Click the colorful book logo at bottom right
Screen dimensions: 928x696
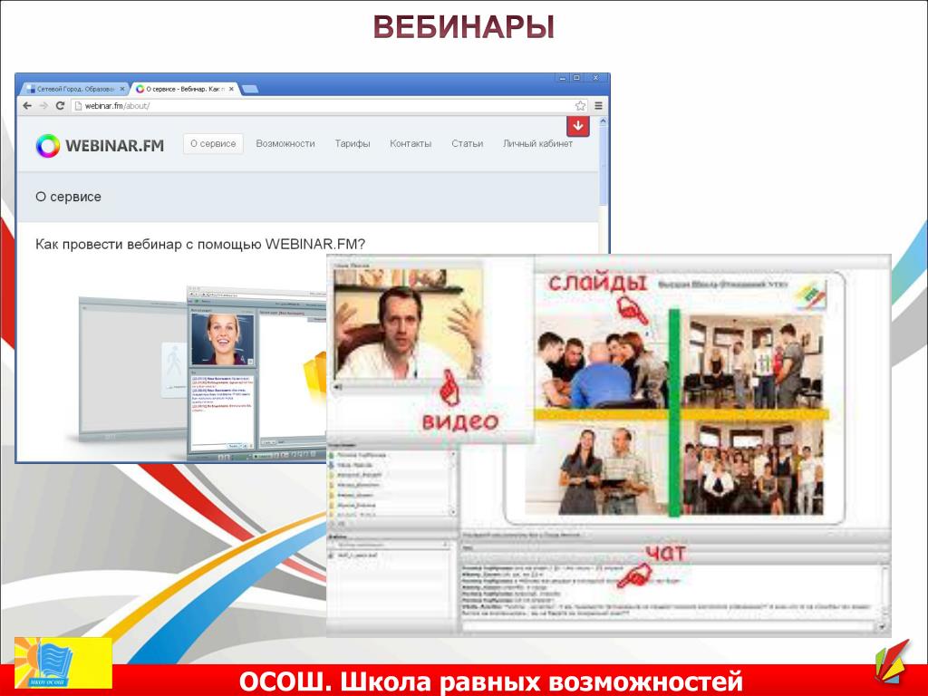click(x=893, y=662)
